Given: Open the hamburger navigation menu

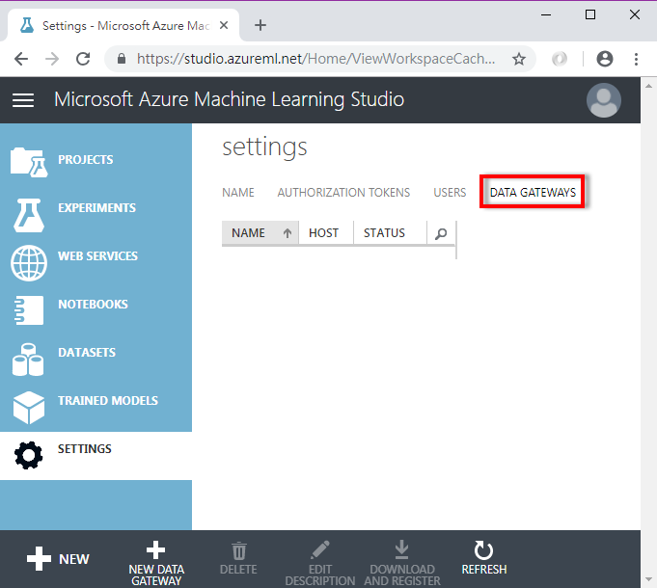Looking at the screenshot, I should click(x=23, y=100).
